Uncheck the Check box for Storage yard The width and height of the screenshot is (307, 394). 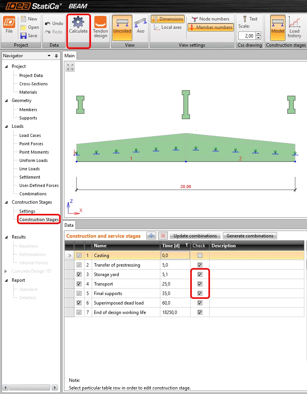(200, 275)
